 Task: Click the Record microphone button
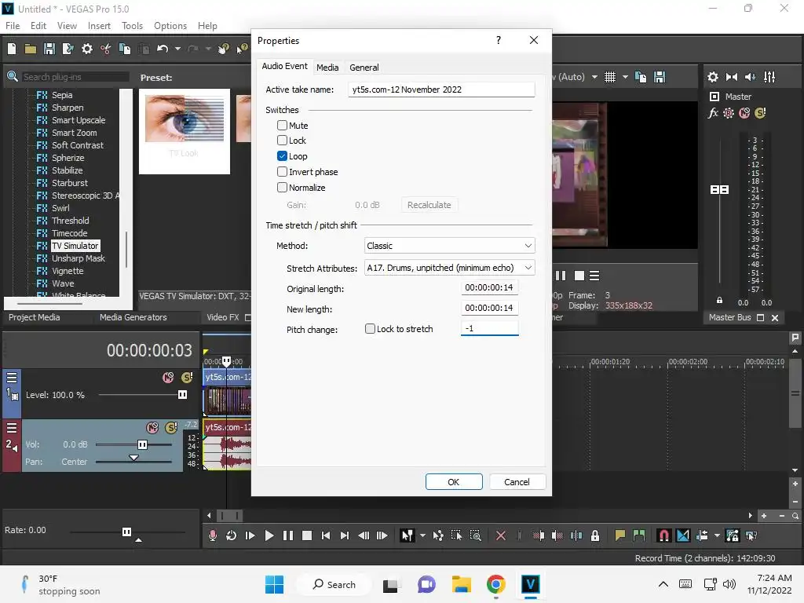(213, 535)
